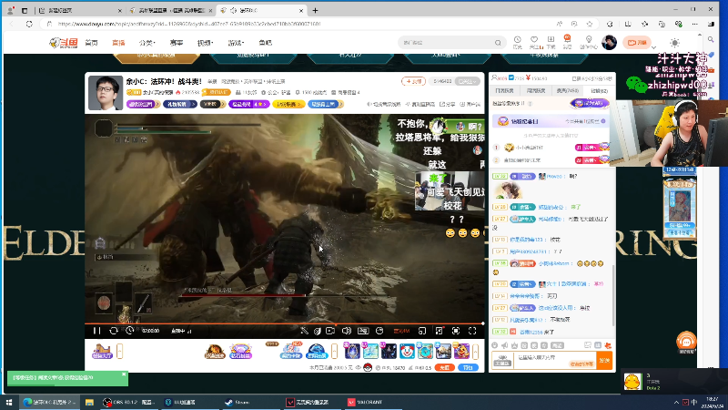The width and height of the screenshot is (728, 410).
Task: Open the 鱼吧 nav item
Action: coord(265,43)
